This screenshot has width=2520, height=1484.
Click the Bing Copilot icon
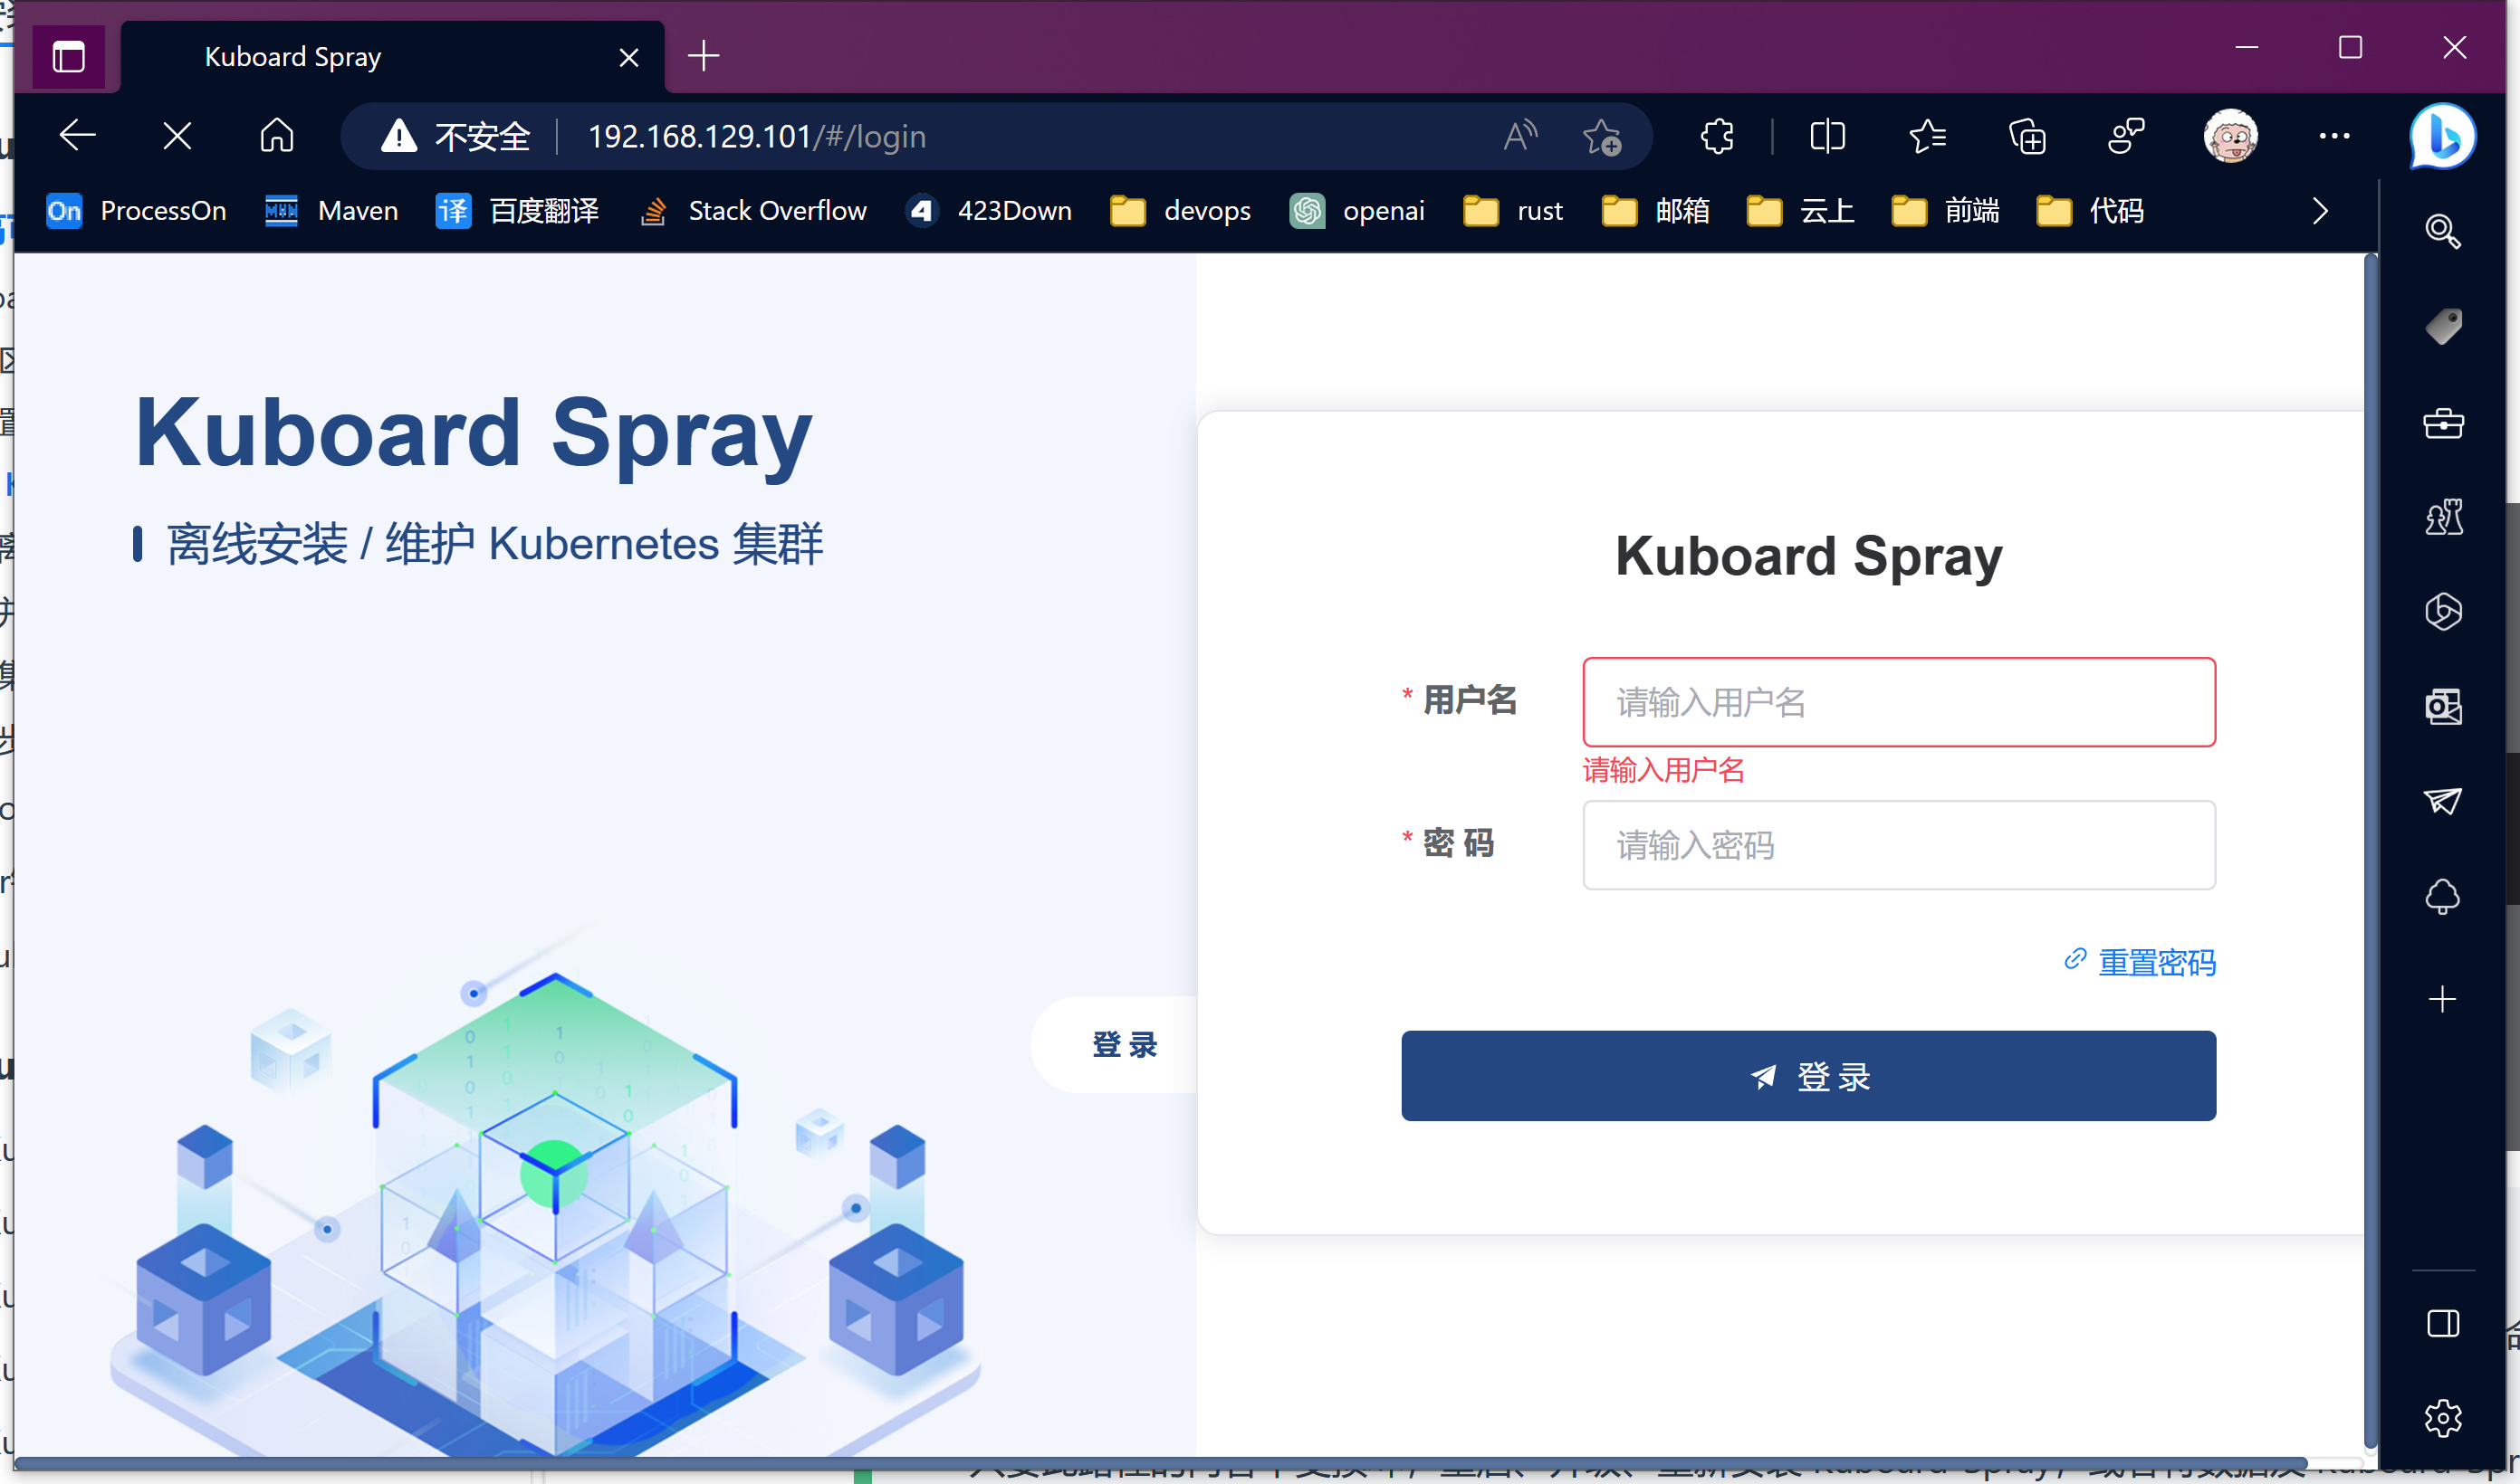[2442, 136]
